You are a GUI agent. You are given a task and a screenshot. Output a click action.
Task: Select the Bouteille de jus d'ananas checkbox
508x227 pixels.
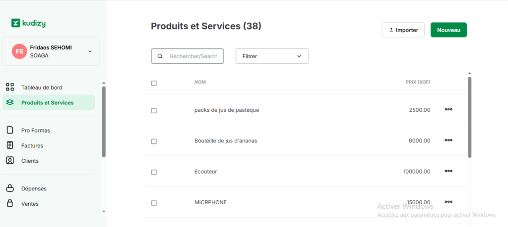point(154,141)
